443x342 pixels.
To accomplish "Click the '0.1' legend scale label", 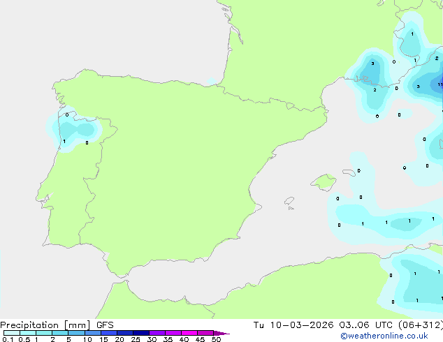I will pyautogui.click(x=8, y=339).
